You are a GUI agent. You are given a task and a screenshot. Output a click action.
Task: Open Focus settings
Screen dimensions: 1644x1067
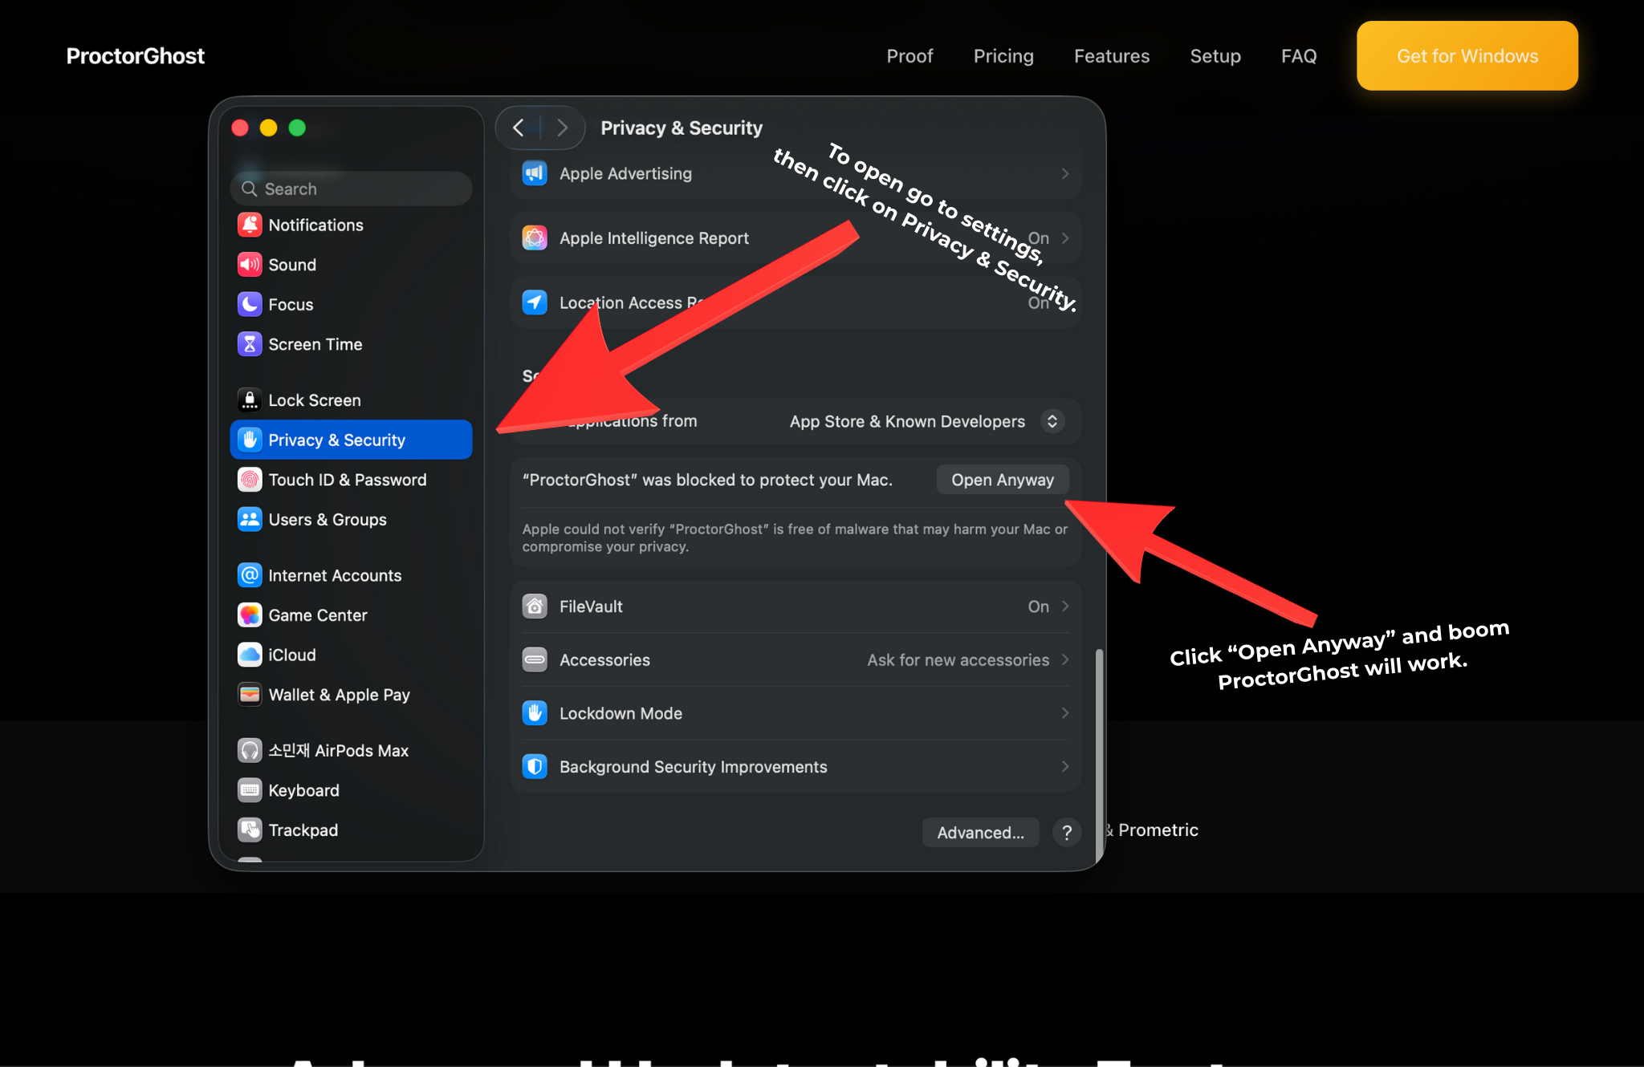291,304
